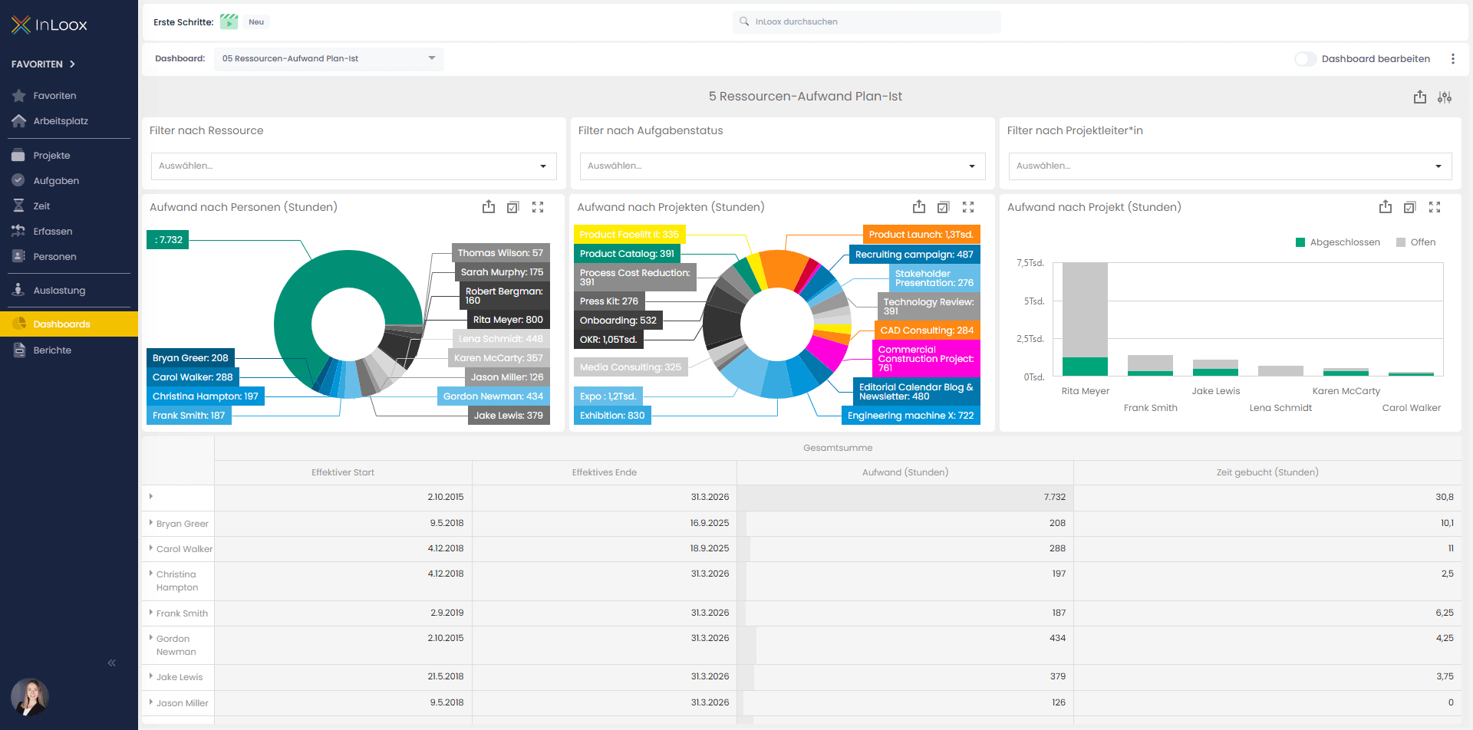Collapse the sidebar with double-arrow icon
This screenshot has width=1473, height=730.
[x=112, y=663]
